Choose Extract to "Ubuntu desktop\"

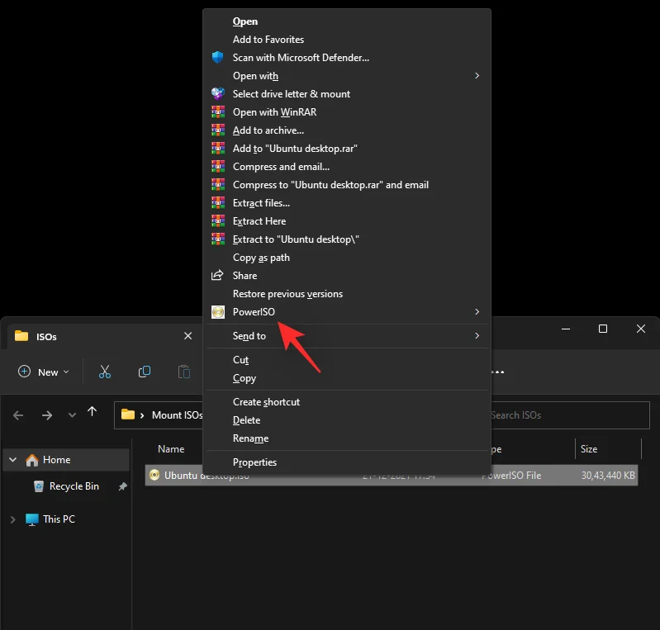347,239
